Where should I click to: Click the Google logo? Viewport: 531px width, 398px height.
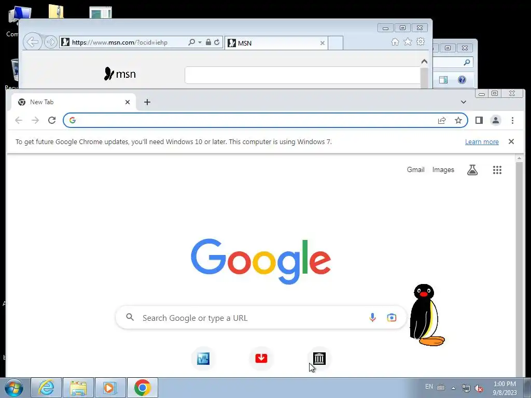[261, 261]
